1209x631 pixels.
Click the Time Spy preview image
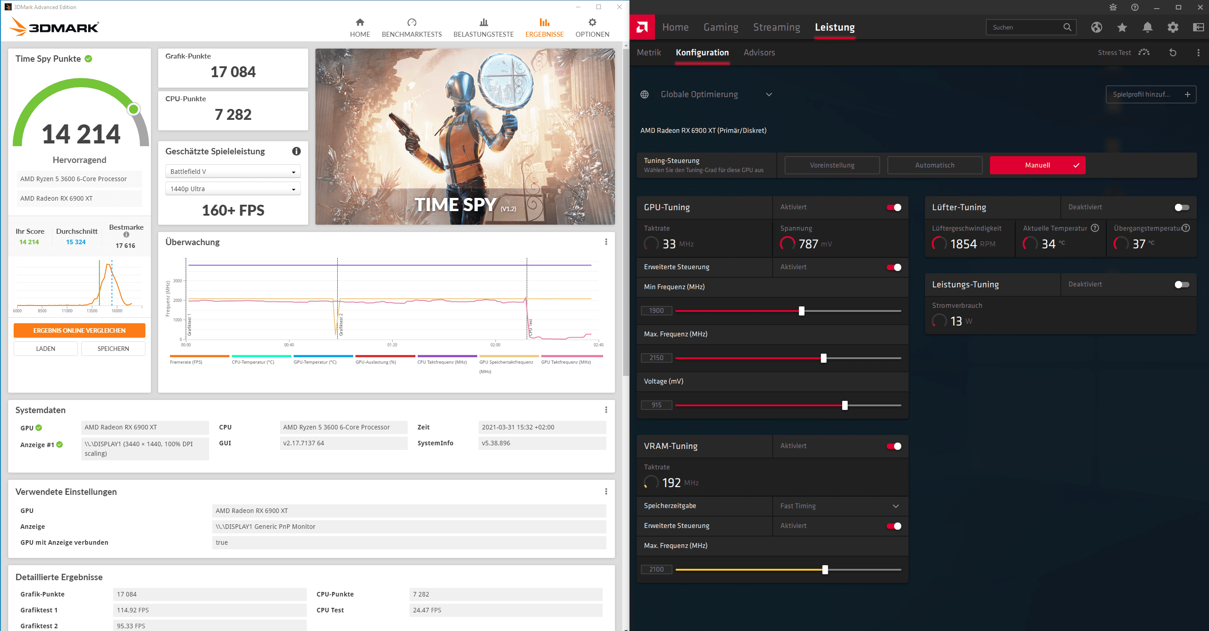(x=465, y=137)
